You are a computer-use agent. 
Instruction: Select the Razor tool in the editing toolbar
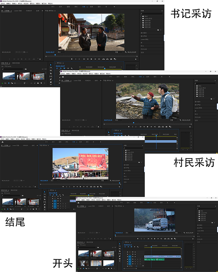[x=51, y=73]
